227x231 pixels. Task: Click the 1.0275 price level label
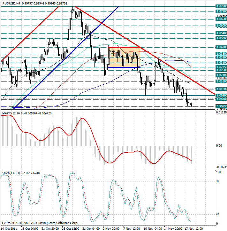click(x=221, y=67)
